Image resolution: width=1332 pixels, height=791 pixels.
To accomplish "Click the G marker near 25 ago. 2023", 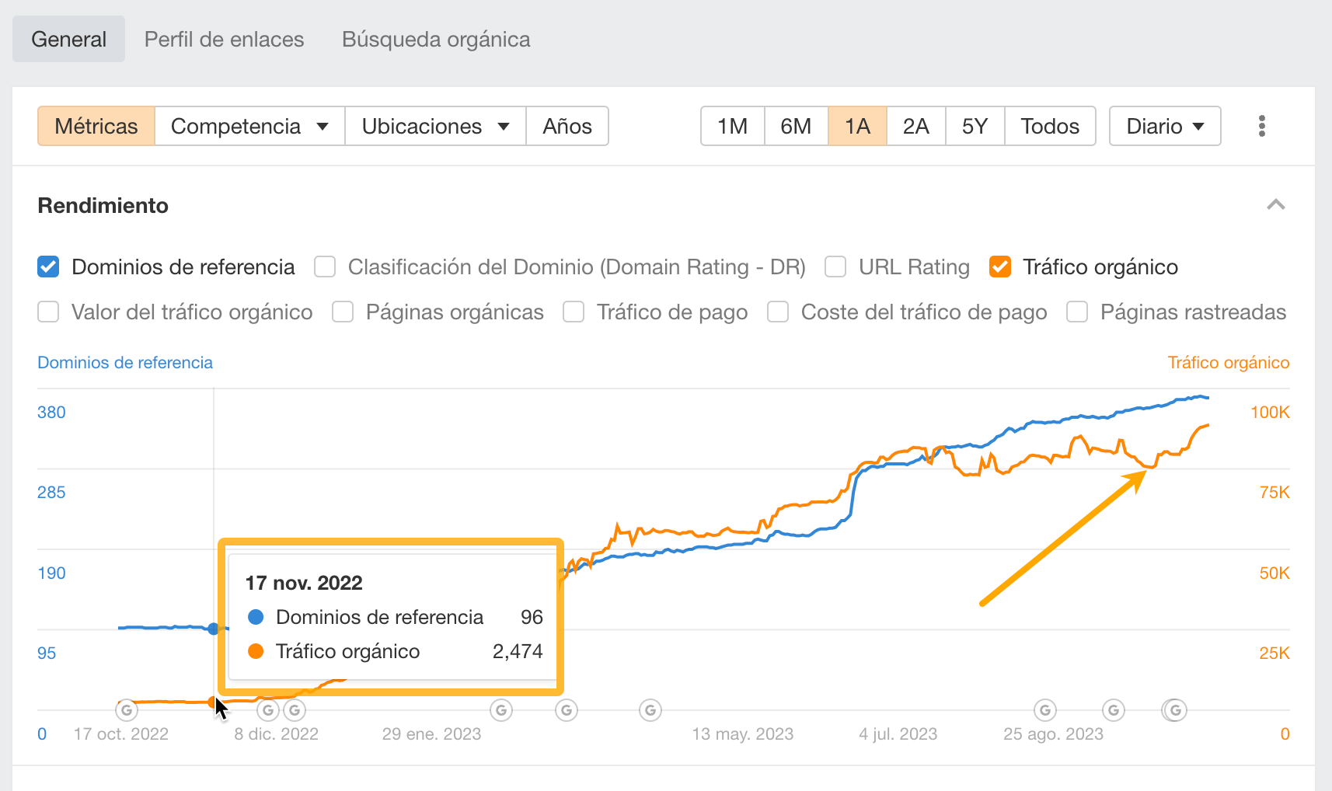I will coord(1044,709).
